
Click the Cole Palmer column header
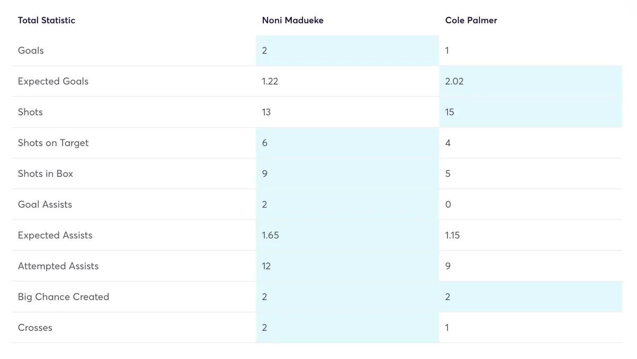click(471, 20)
